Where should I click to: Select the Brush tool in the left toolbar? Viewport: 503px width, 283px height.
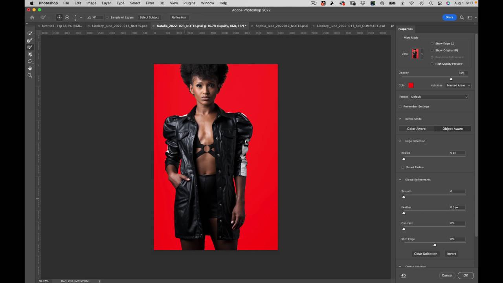(x=30, y=47)
